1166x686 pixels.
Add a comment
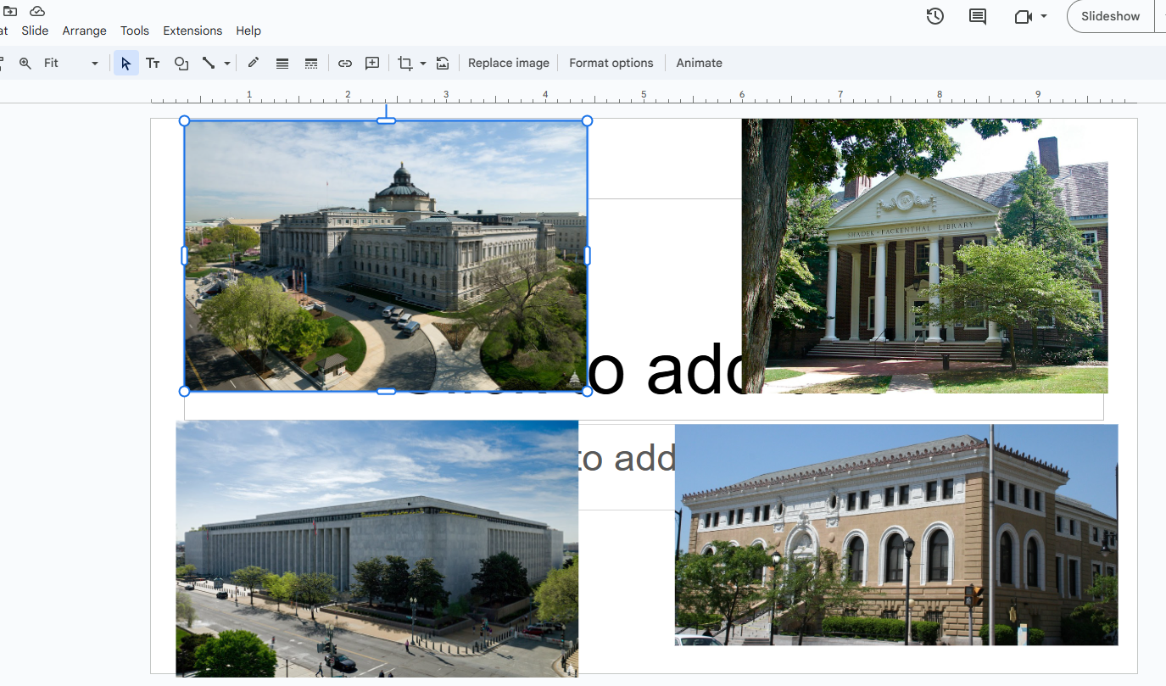tap(371, 63)
